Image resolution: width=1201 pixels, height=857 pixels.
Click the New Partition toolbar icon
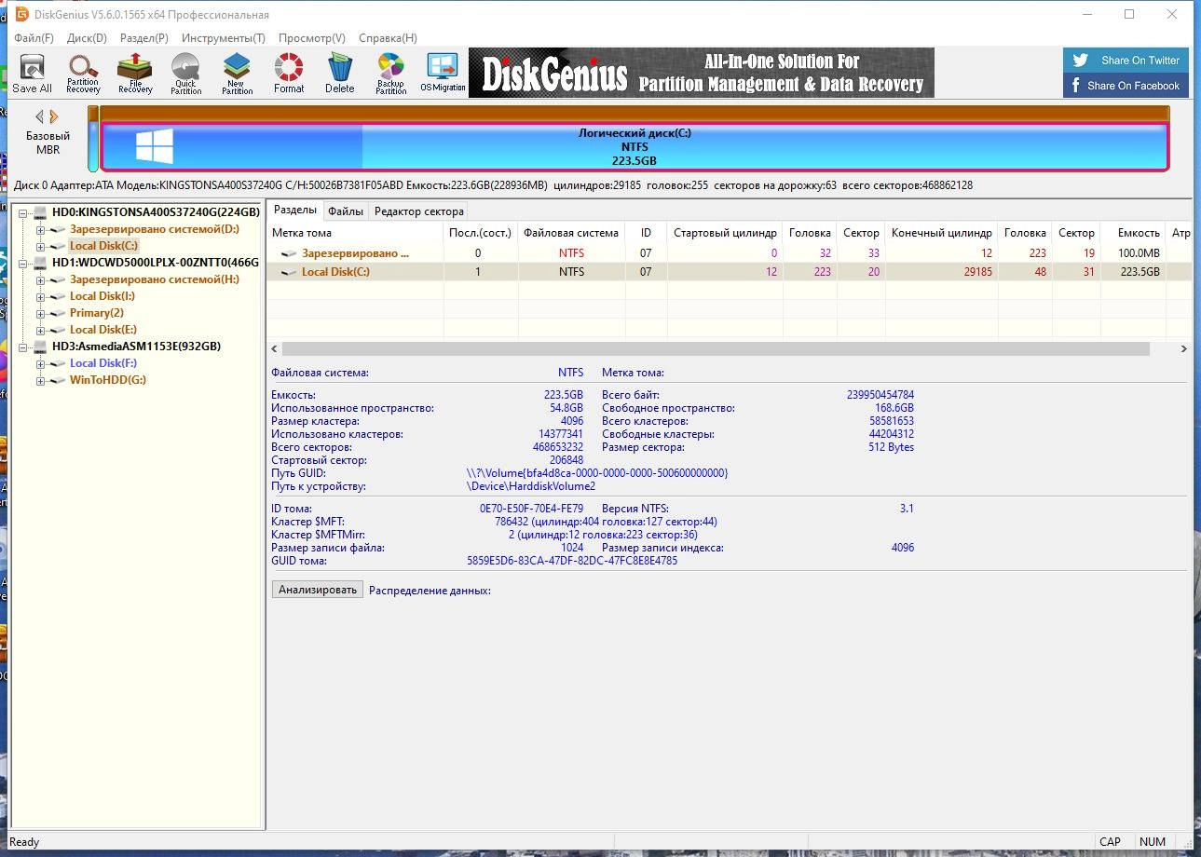(x=237, y=73)
